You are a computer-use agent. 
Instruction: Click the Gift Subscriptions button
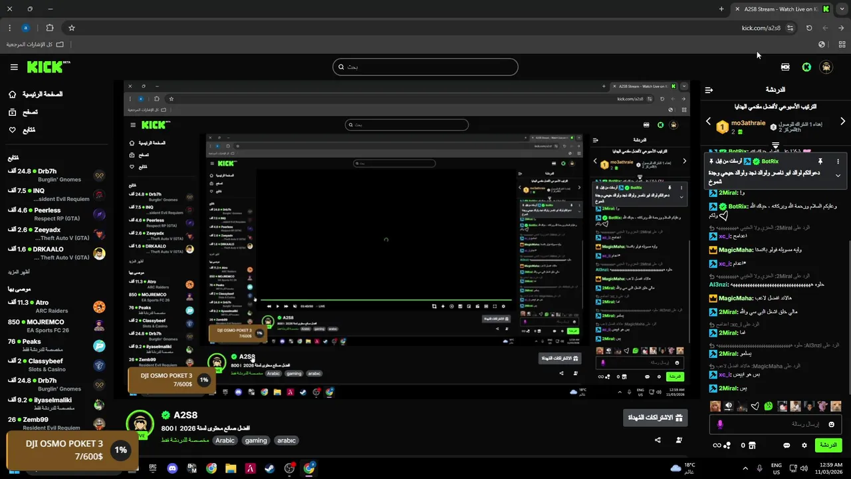pos(655,418)
